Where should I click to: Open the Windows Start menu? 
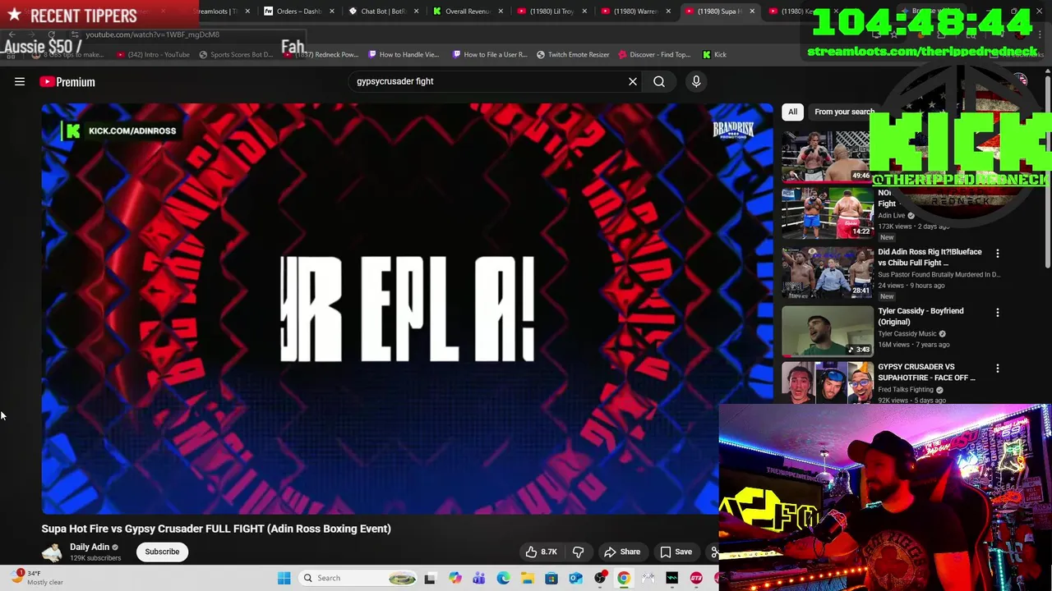284,579
